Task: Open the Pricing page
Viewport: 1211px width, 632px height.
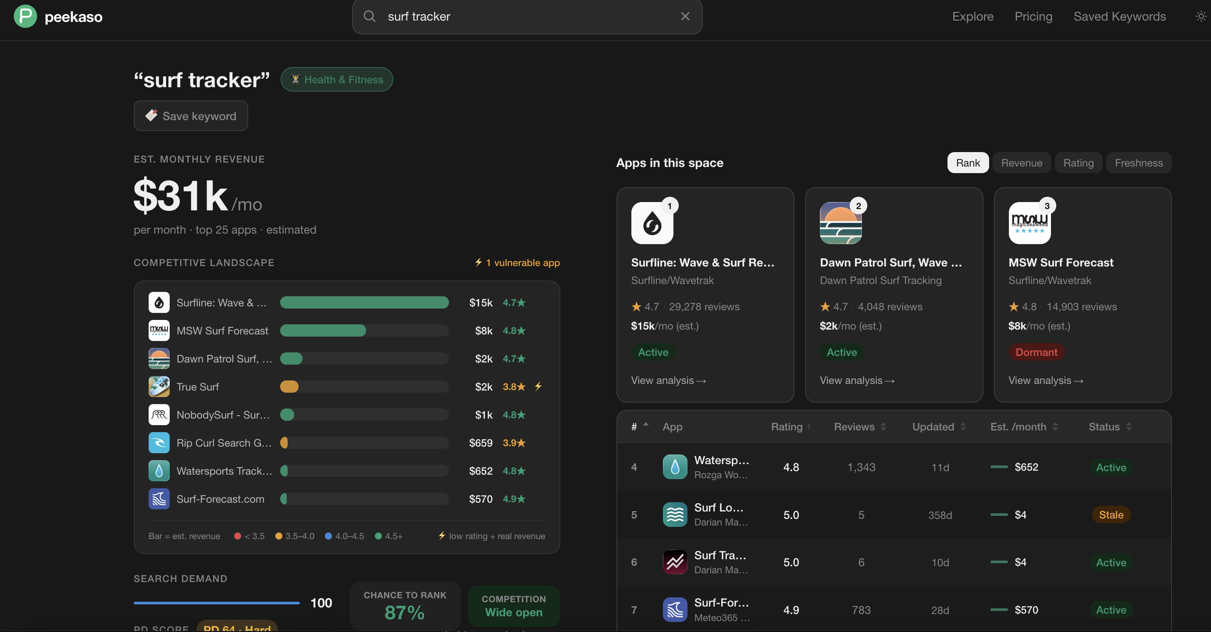Action: tap(1033, 17)
